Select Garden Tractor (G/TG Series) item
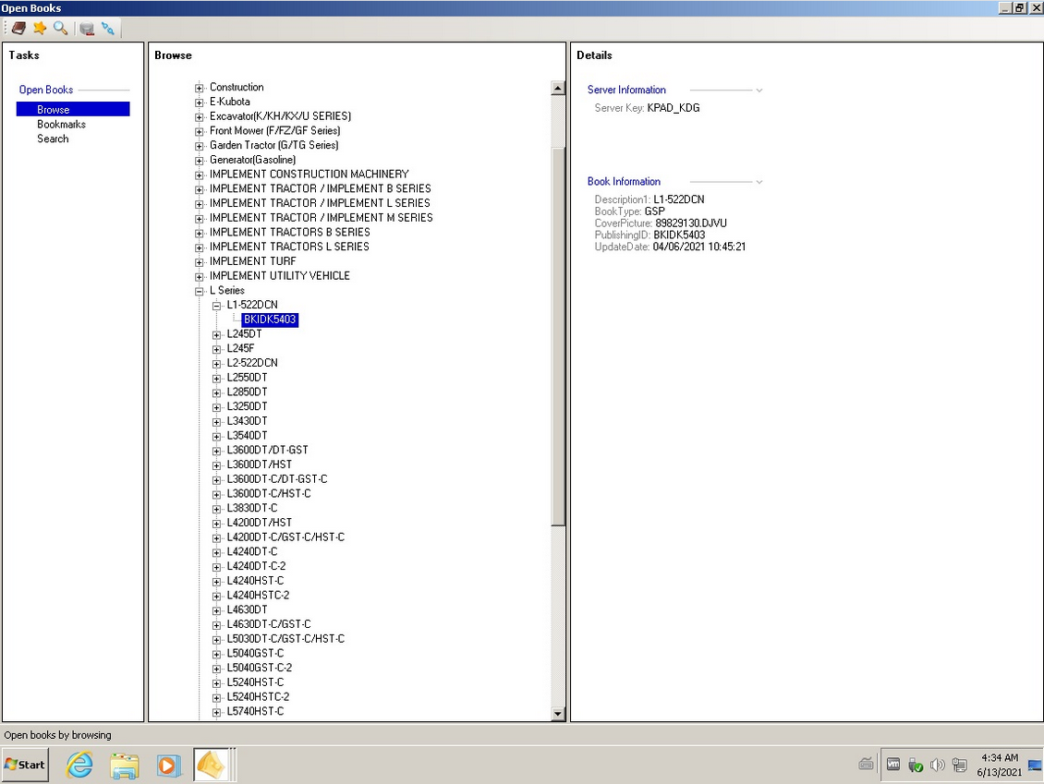The width and height of the screenshot is (1044, 784). 273,145
